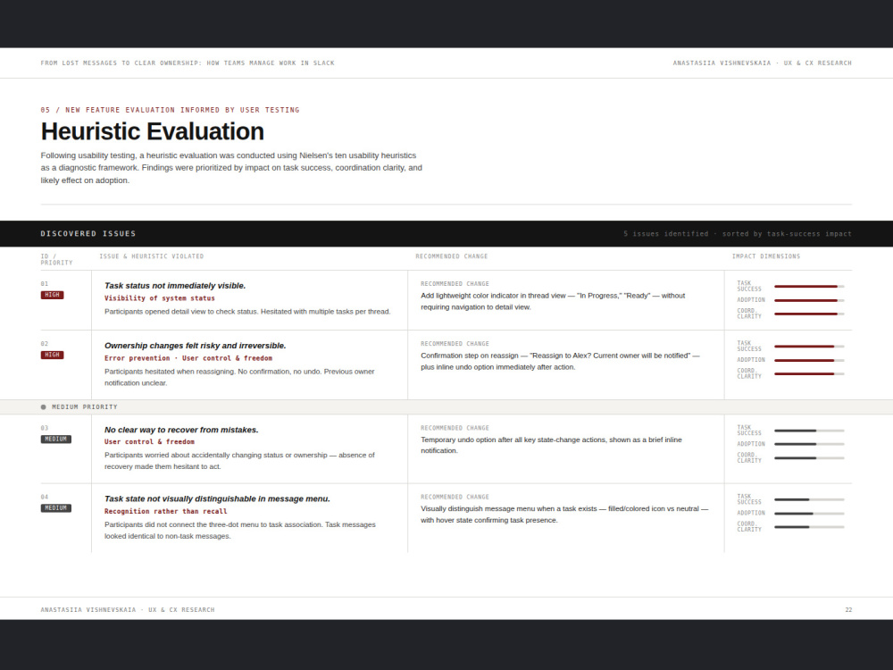The image size is (893, 670).
Task: Click the 'ID / Priority' column header
Action: (x=56, y=259)
